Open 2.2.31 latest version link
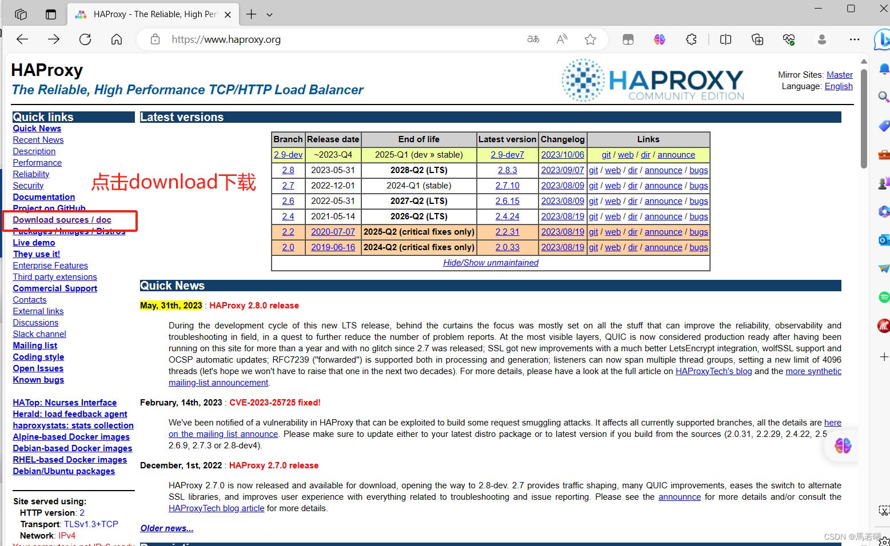 pyautogui.click(x=507, y=232)
